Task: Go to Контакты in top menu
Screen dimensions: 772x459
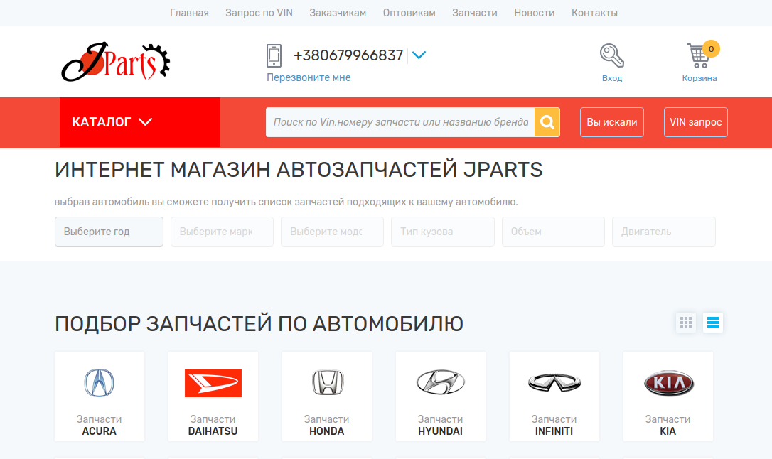Action: pos(594,13)
